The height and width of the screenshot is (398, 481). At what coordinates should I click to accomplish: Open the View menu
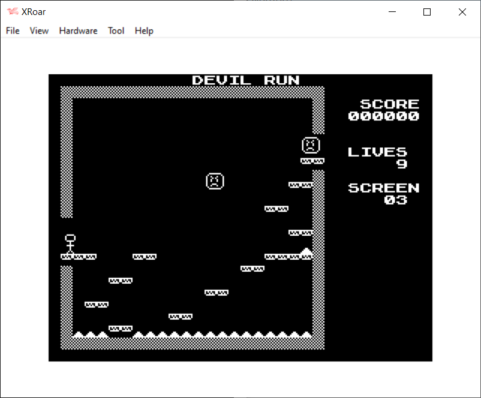[x=39, y=31]
